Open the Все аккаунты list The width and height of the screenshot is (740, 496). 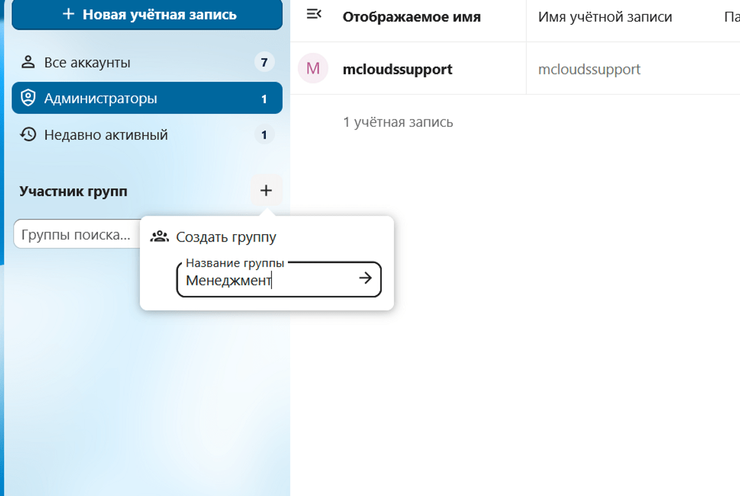[x=88, y=62]
